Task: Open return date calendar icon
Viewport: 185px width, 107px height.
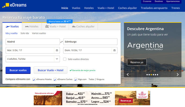Action: point(114,50)
